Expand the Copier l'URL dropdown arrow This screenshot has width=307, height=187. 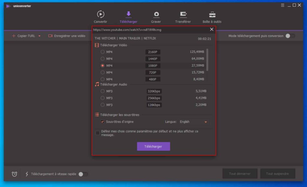click(39, 36)
